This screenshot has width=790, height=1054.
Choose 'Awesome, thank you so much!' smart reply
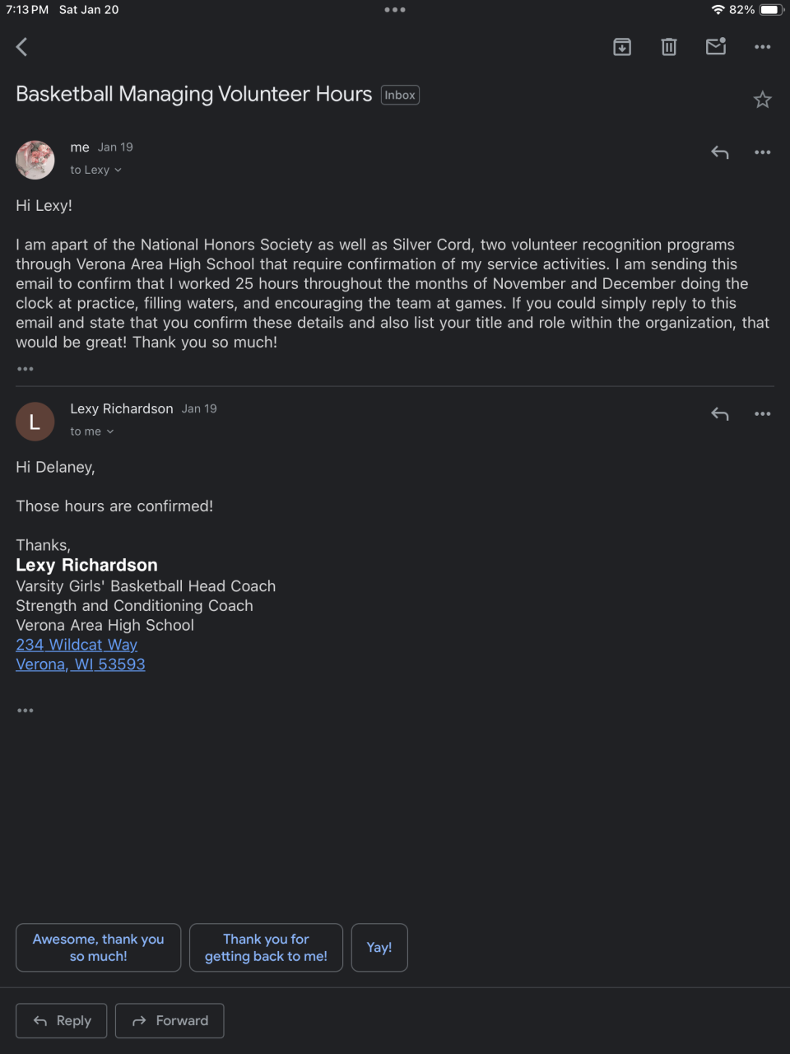[98, 948]
